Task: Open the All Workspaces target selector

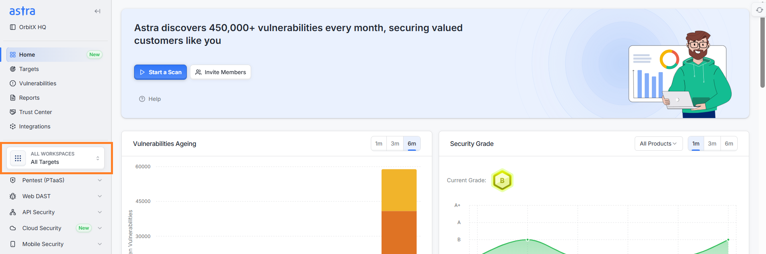Action: pyautogui.click(x=55, y=158)
